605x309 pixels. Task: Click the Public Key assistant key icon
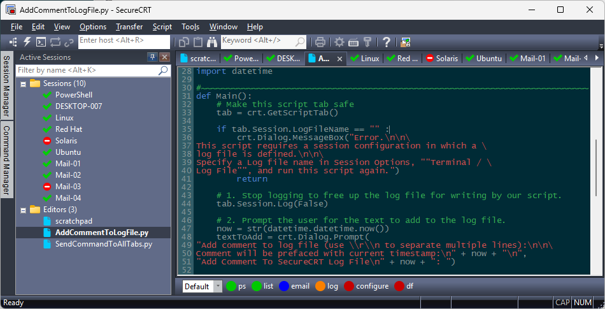point(367,42)
